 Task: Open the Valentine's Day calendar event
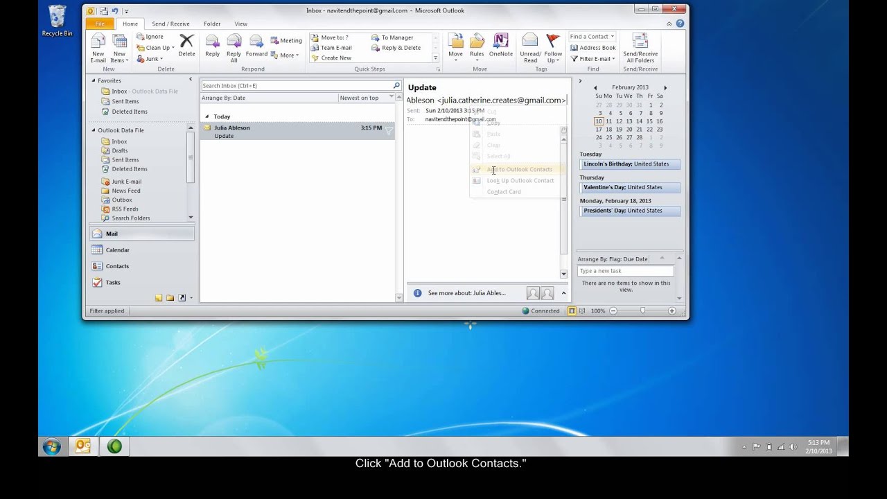pos(631,187)
